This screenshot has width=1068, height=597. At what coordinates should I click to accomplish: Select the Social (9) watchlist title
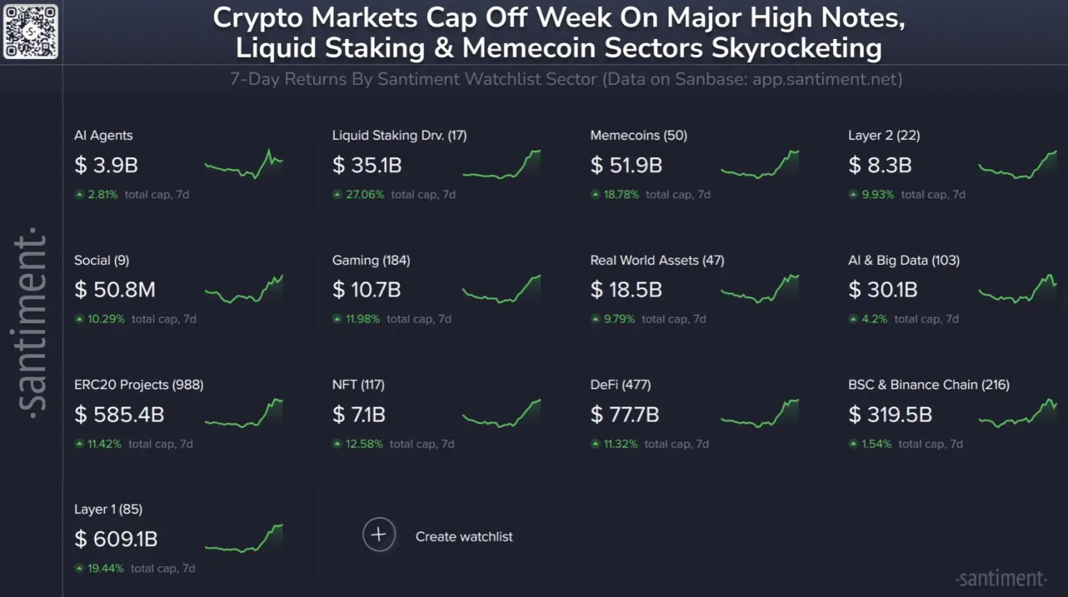click(x=102, y=260)
